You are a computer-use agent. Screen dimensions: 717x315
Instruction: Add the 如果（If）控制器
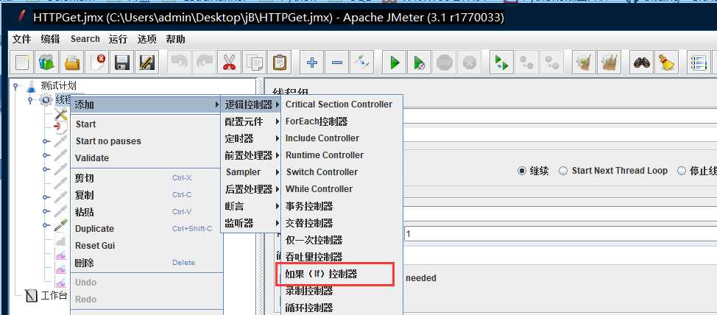click(x=342, y=275)
